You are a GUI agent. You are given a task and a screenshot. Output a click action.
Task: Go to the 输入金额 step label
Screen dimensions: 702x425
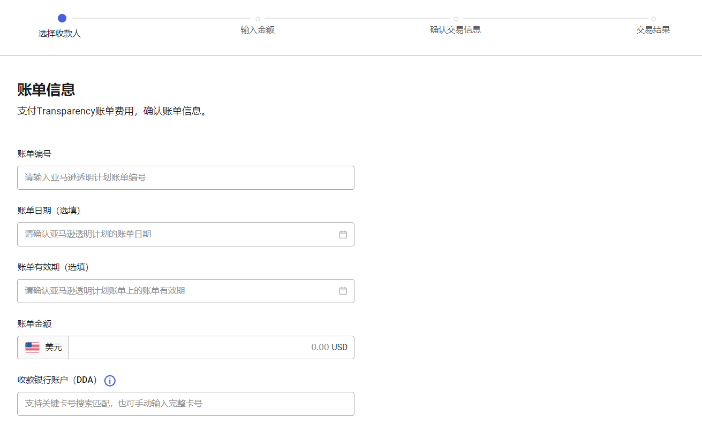pos(258,30)
